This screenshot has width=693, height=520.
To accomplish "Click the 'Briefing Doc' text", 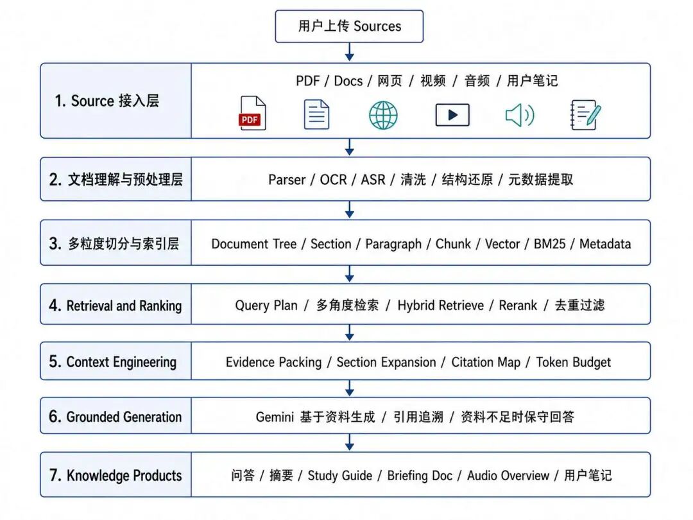I will (x=420, y=476).
